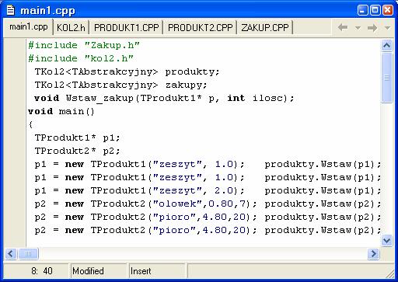Screen dimensions: 398x282
Task: Click the Insert mode status field
Action: point(157,271)
